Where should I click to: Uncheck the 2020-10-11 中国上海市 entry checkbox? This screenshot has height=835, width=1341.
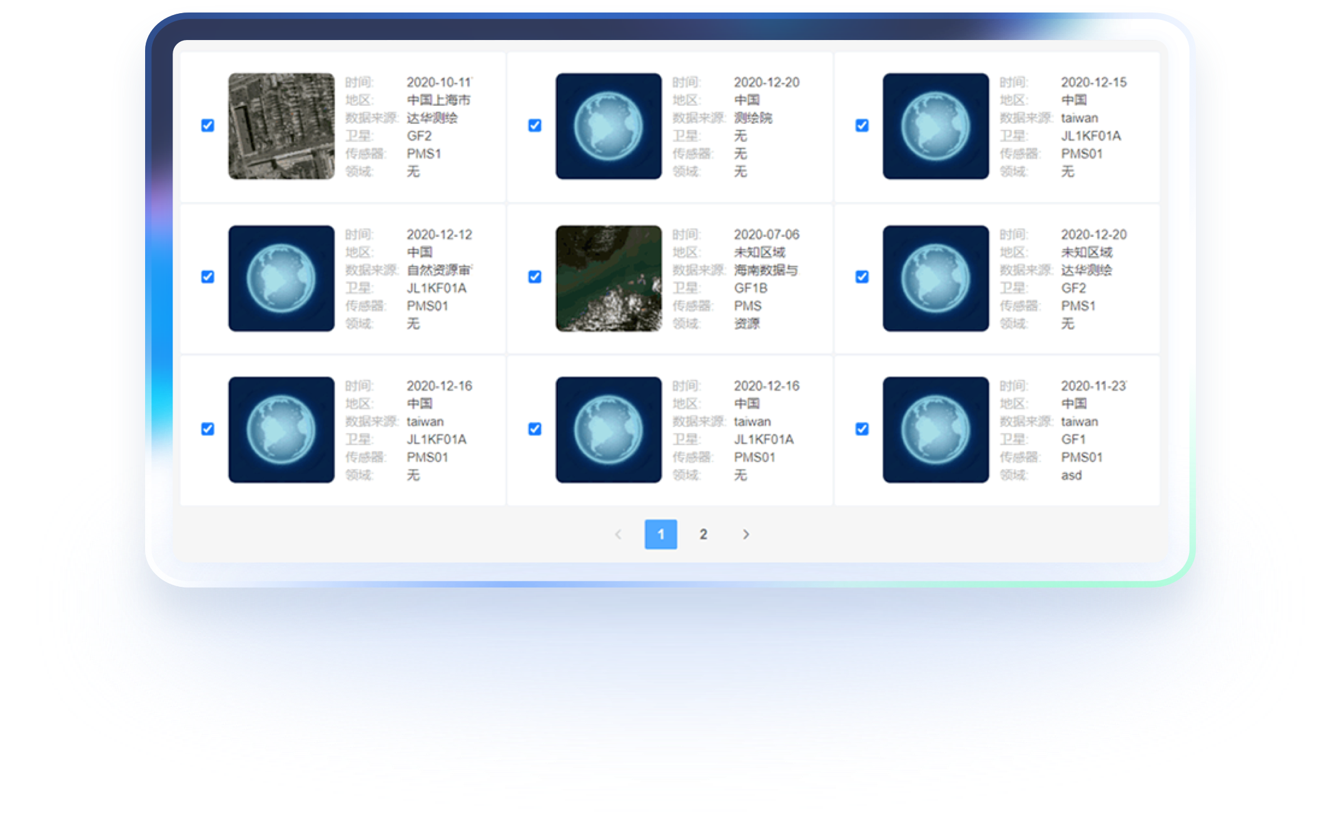pos(208,126)
